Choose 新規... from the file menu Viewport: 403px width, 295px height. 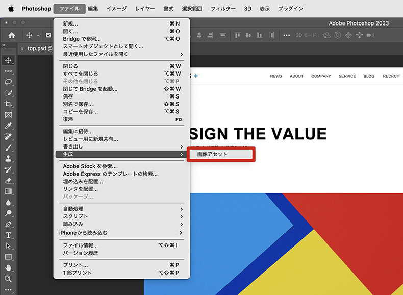pos(121,23)
